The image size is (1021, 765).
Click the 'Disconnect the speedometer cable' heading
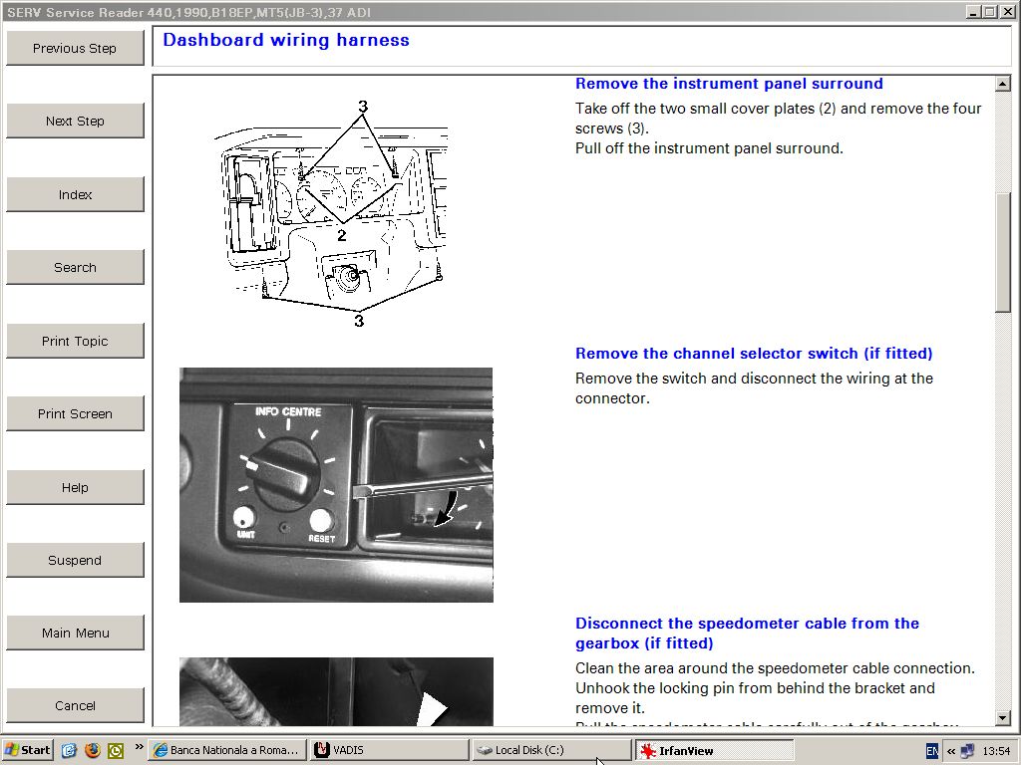[x=747, y=633]
